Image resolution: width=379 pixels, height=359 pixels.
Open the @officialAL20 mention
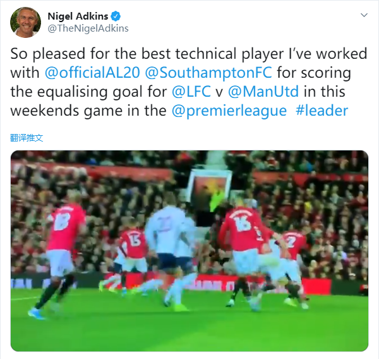(92, 72)
